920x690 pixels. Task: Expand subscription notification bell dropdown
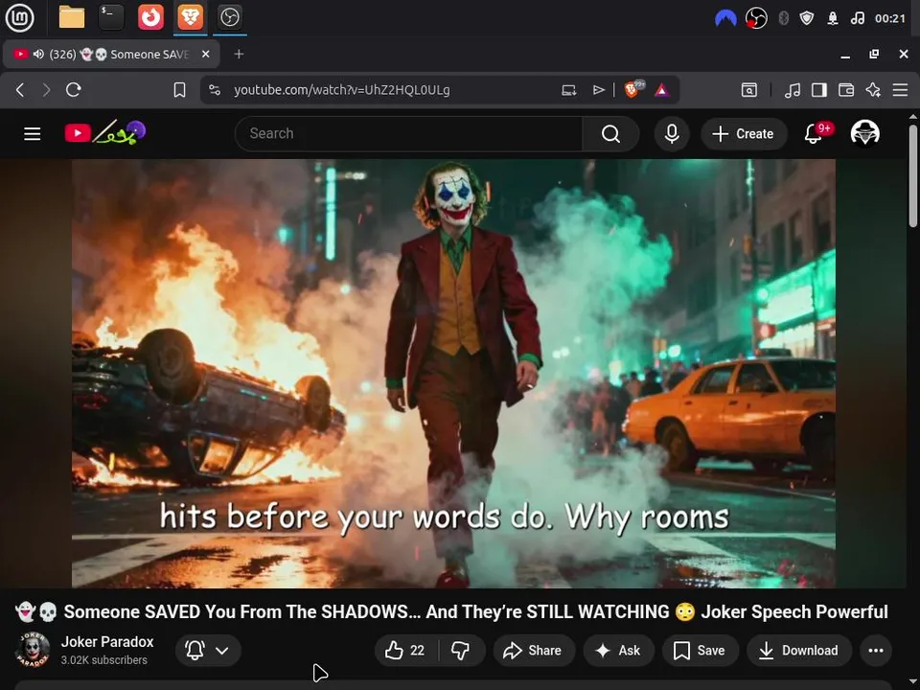(x=208, y=650)
